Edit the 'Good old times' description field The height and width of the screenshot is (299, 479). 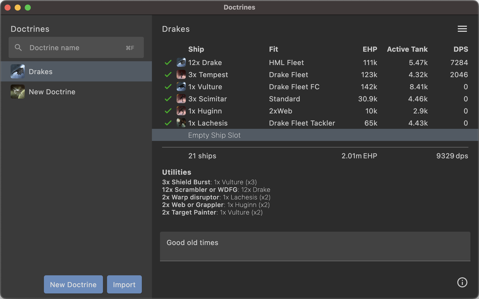click(x=315, y=246)
